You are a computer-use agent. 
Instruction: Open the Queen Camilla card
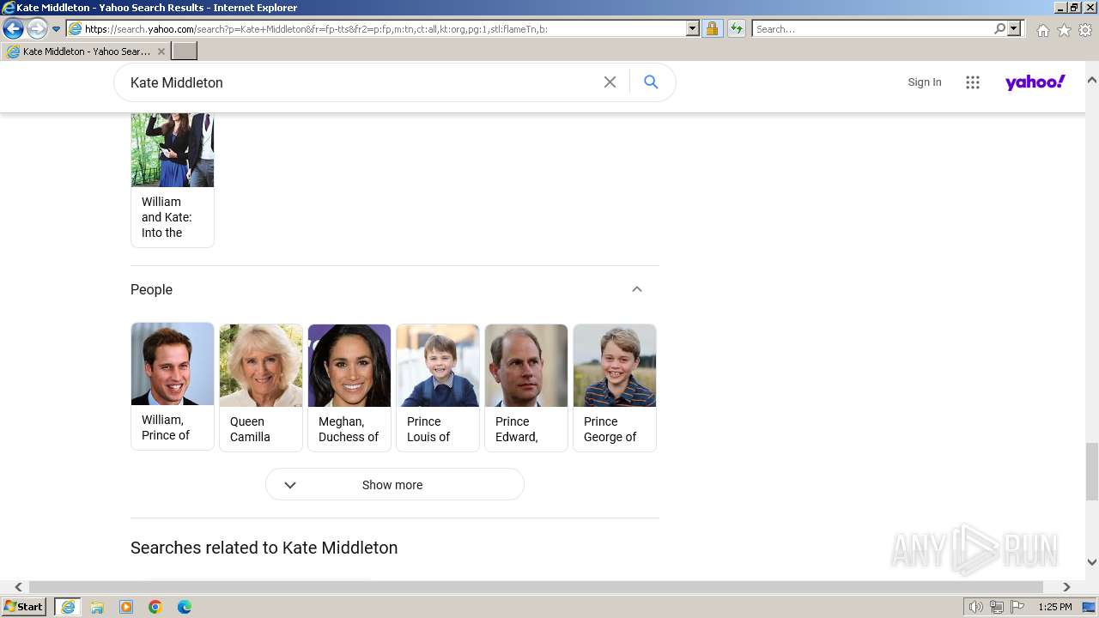261,387
